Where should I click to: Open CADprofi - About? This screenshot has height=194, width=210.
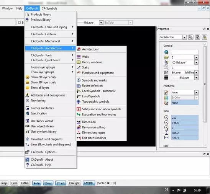coord(51,160)
